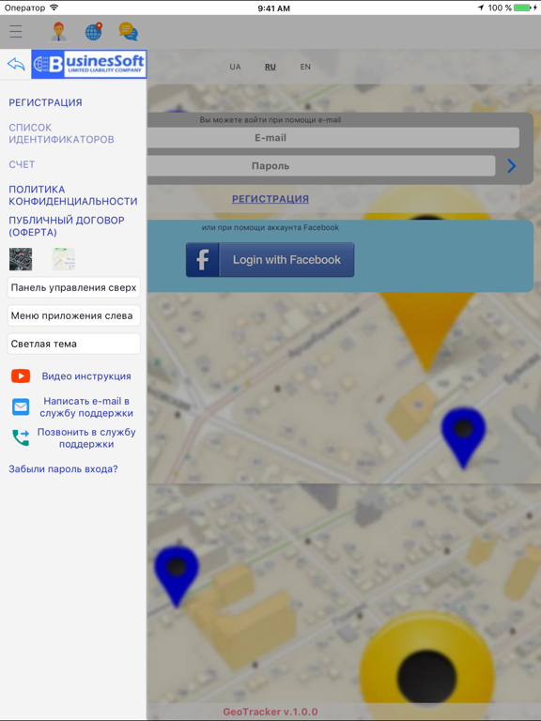
Task: Tap the GeoTracker v.1.0.0 version text
Action: pyautogui.click(x=270, y=712)
